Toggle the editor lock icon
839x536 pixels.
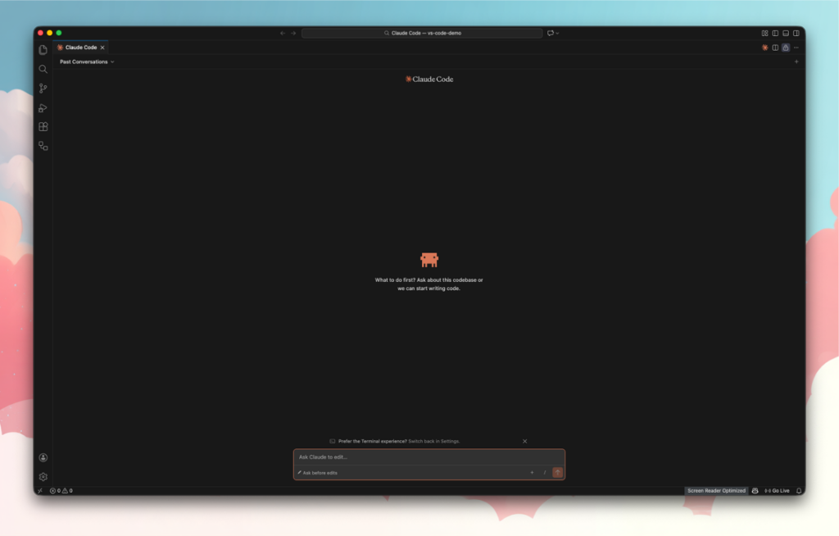tap(785, 48)
